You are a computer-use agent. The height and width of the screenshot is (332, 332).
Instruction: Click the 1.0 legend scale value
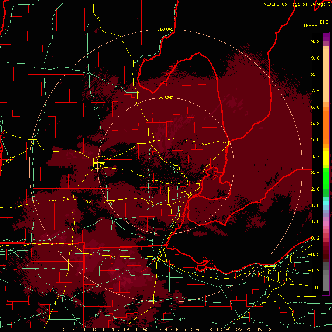tap(315, 222)
